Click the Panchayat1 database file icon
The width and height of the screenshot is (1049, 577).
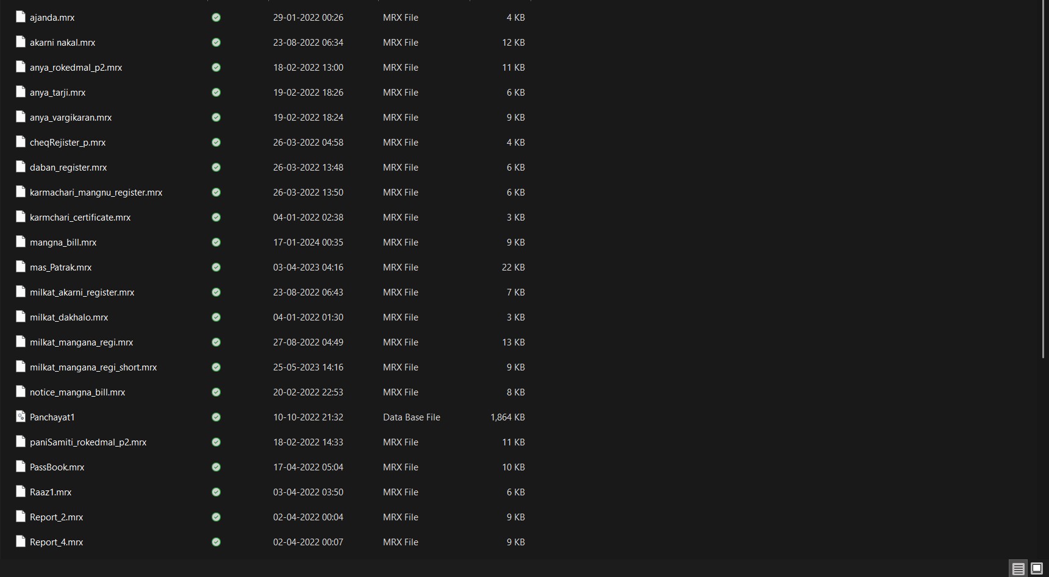pos(21,417)
